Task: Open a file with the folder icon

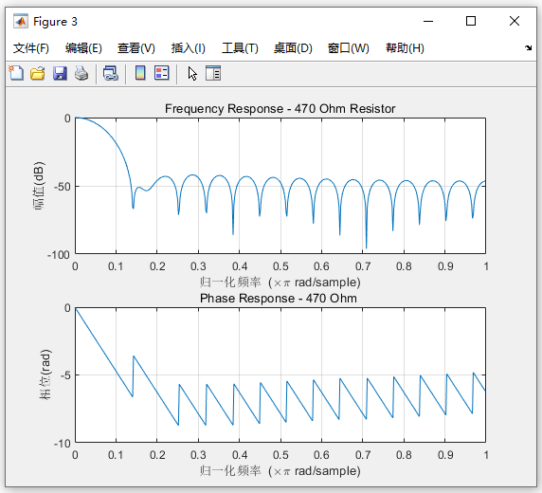Action: coord(37,73)
